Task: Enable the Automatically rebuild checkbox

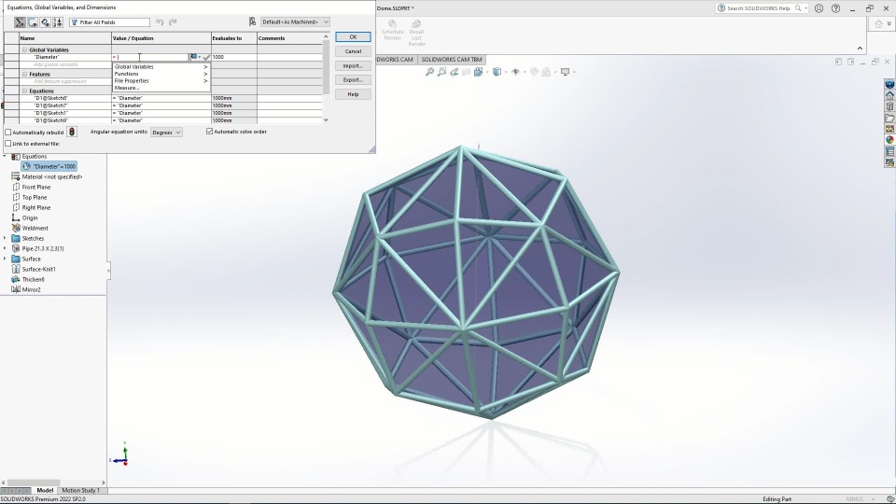Action: 8,133
